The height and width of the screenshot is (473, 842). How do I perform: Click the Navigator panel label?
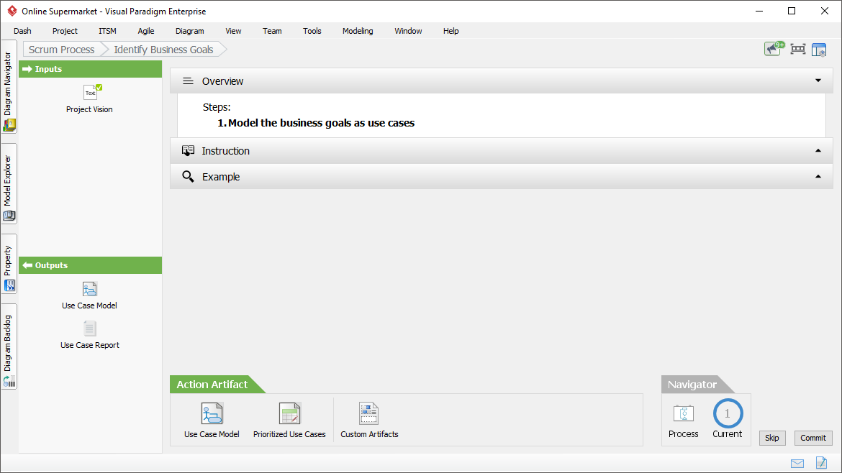point(692,385)
